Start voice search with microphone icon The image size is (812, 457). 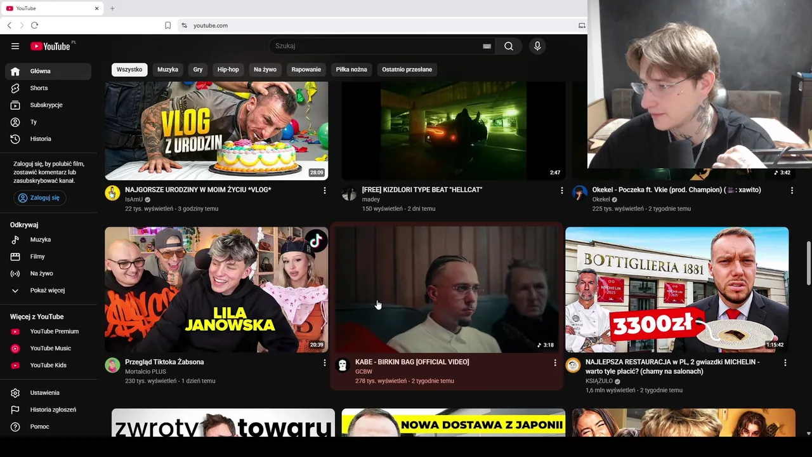tap(537, 46)
